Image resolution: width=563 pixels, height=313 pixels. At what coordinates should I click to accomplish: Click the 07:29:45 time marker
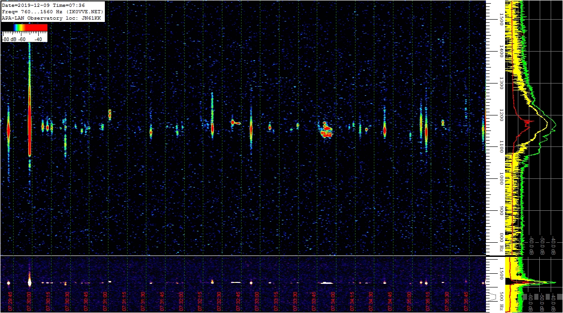pyautogui.click(x=10, y=302)
